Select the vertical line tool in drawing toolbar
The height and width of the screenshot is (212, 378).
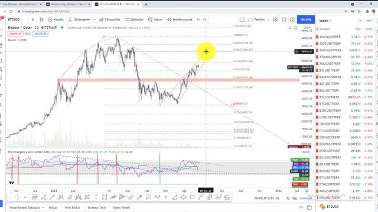click(166, 197)
